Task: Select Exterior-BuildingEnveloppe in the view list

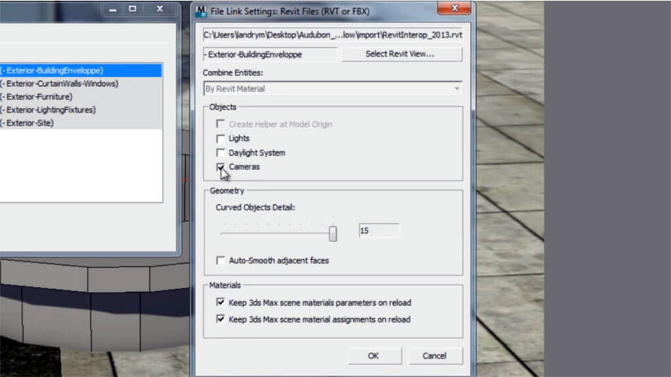Action: tap(81, 71)
